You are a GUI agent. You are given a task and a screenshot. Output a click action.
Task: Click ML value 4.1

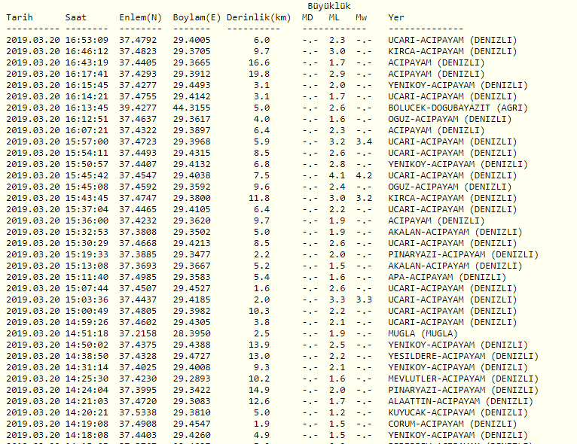(337, 175)
